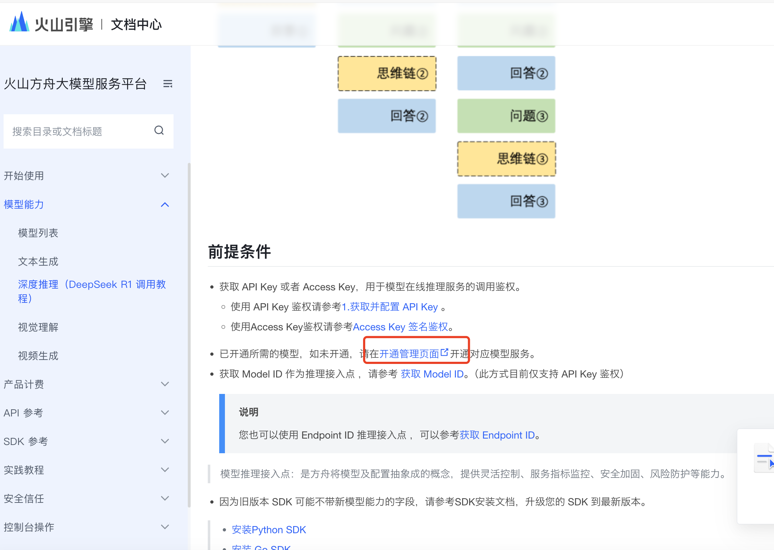Open 模型列表 in the sidebar

pyautogui.click(x=38, y=233)
